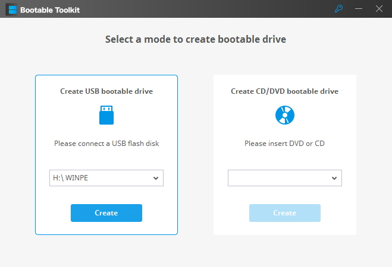Click the 'Create USB bootable drive' heading
This screenshot has width=392, height=267.
pos(106,91)
